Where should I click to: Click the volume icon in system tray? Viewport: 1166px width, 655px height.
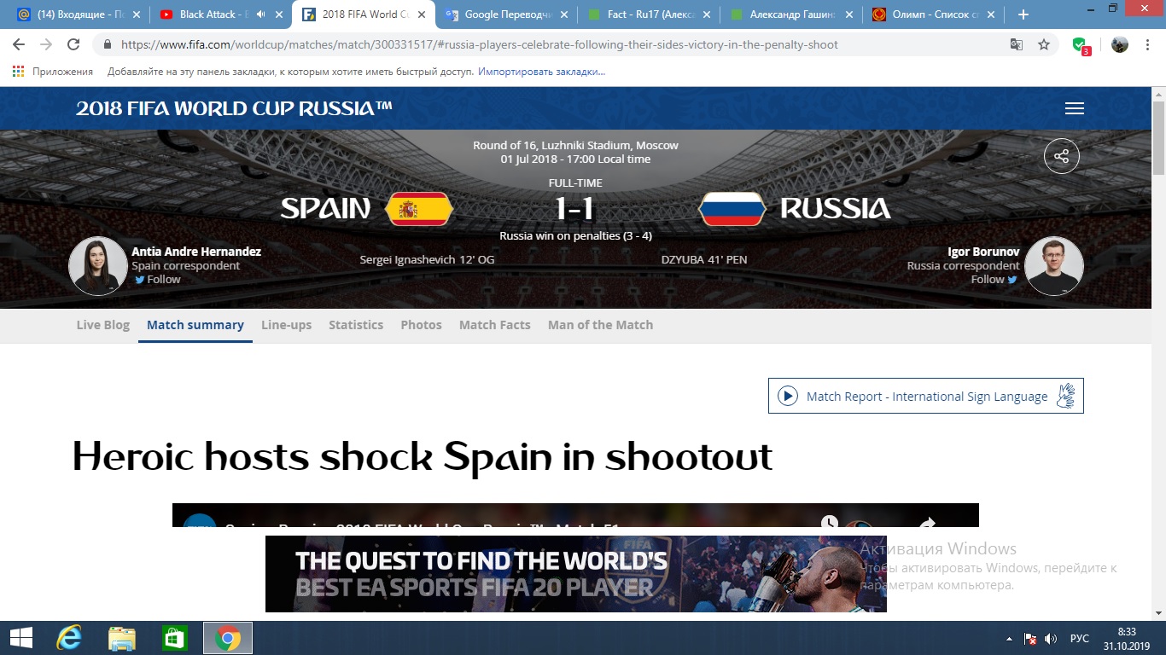(1051, 639)
